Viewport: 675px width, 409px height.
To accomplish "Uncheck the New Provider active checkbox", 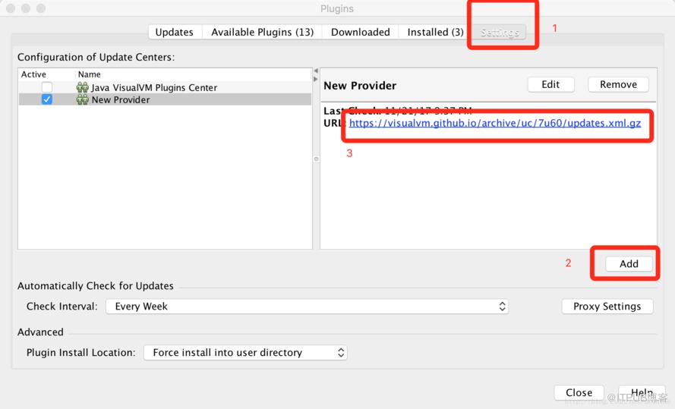I will (47, 99).
